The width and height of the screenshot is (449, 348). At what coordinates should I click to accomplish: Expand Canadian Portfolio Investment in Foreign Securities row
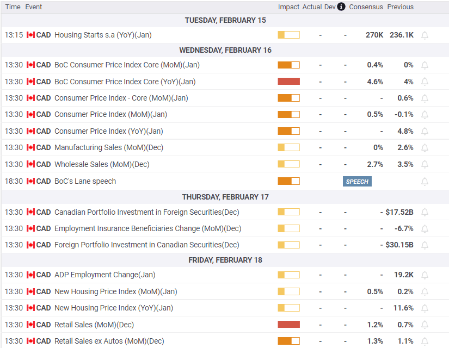(x=146, y=212)
